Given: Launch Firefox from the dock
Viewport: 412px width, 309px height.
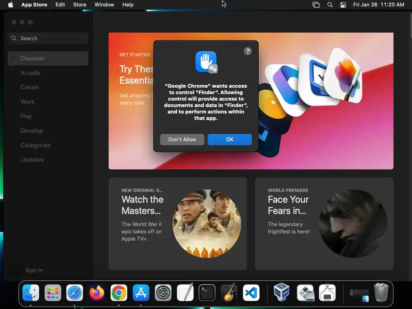Looking at the screenshot, I should point(97,293).
